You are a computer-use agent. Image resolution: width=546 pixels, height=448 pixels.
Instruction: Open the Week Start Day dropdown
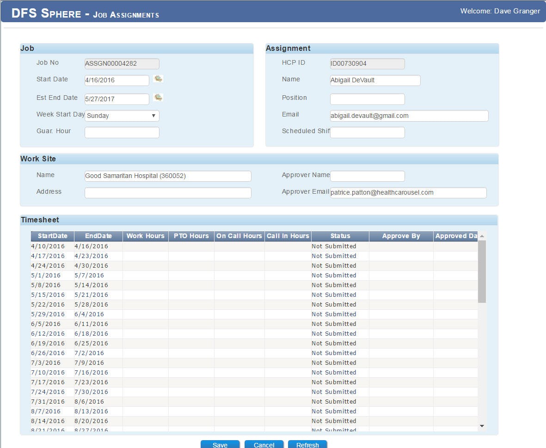click(154, 116)
